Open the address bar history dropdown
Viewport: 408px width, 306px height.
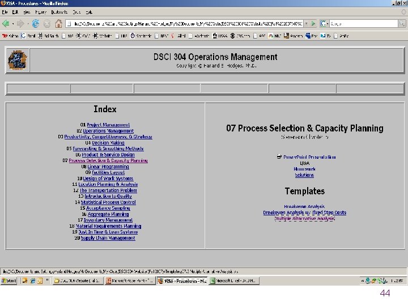(x=306, y=24)
